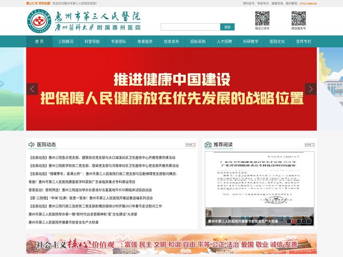
Task: Click the WeChat service account QR code
Action: 298,19
